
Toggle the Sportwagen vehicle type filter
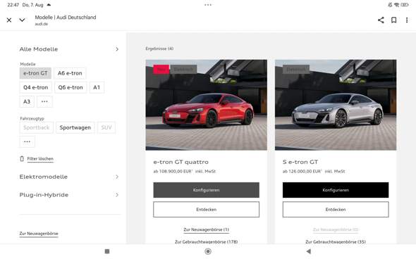(75, 127)
